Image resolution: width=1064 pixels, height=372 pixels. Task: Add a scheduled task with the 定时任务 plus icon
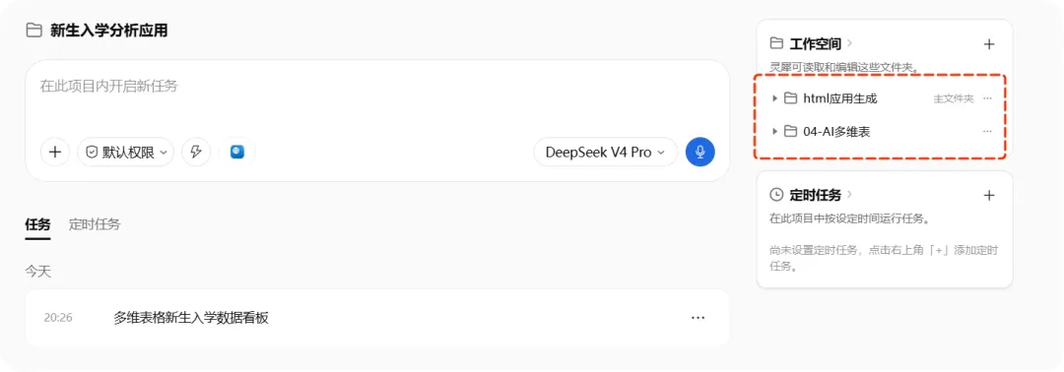(x=989, y=196)
